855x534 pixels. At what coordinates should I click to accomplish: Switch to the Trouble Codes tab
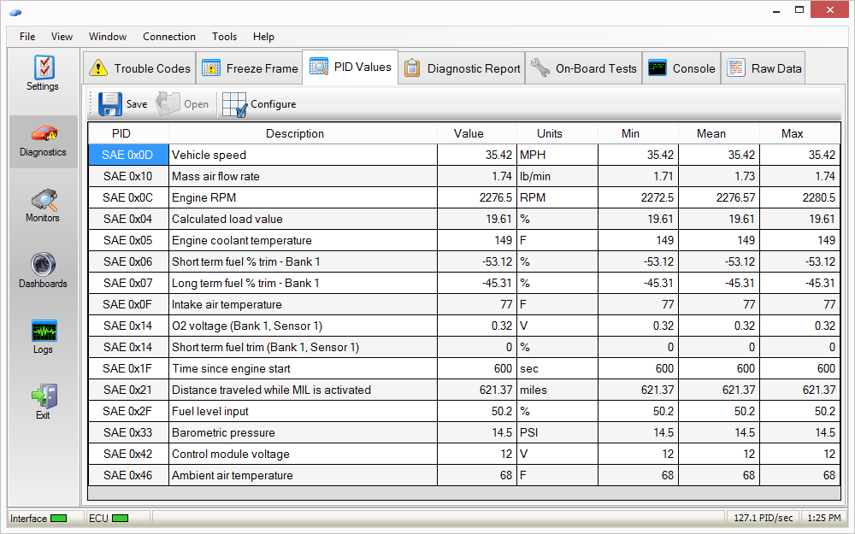[139, 68]
